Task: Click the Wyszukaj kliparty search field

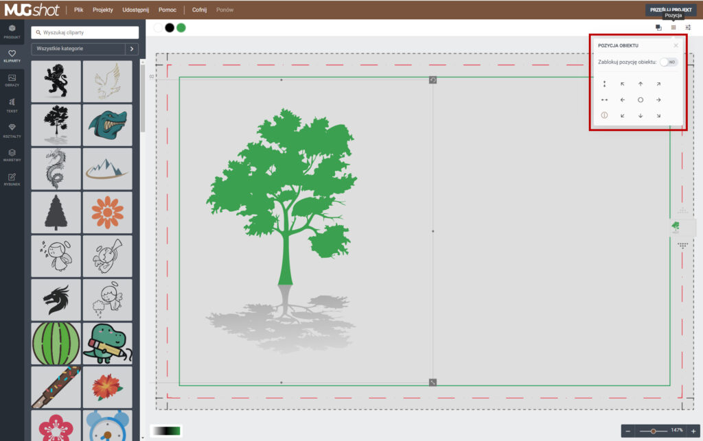Action: (85, 32)
